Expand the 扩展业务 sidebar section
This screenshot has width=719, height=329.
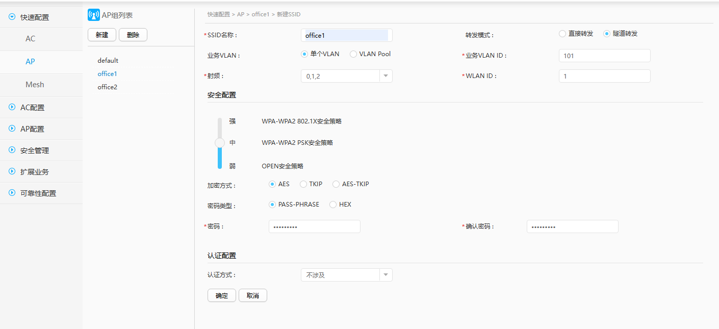click(12, 171)
